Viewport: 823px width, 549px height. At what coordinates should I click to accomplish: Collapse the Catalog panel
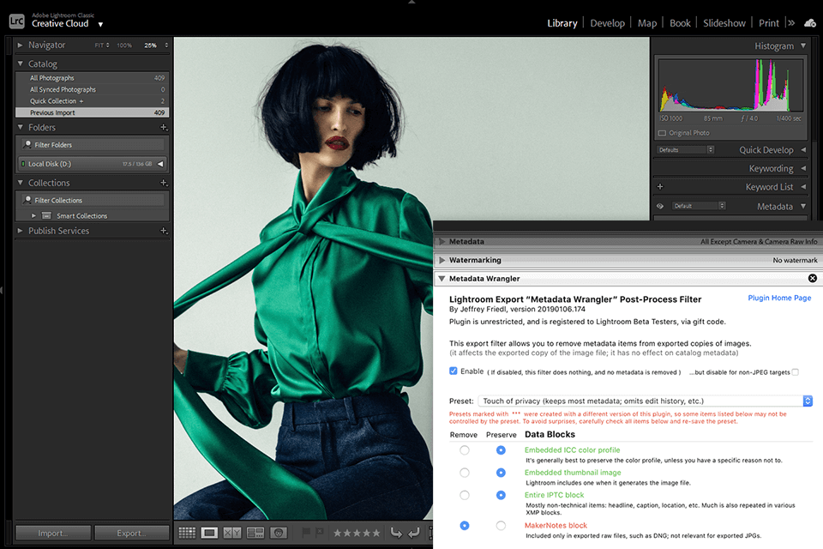tap(20, 63)
